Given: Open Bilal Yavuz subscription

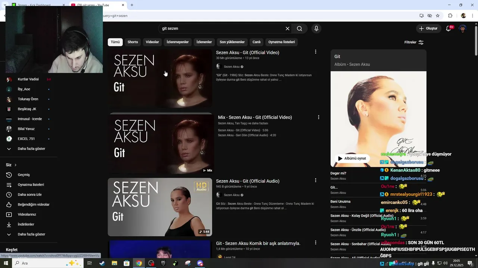Looking at the screenshot, I should (x=27, y=129).
